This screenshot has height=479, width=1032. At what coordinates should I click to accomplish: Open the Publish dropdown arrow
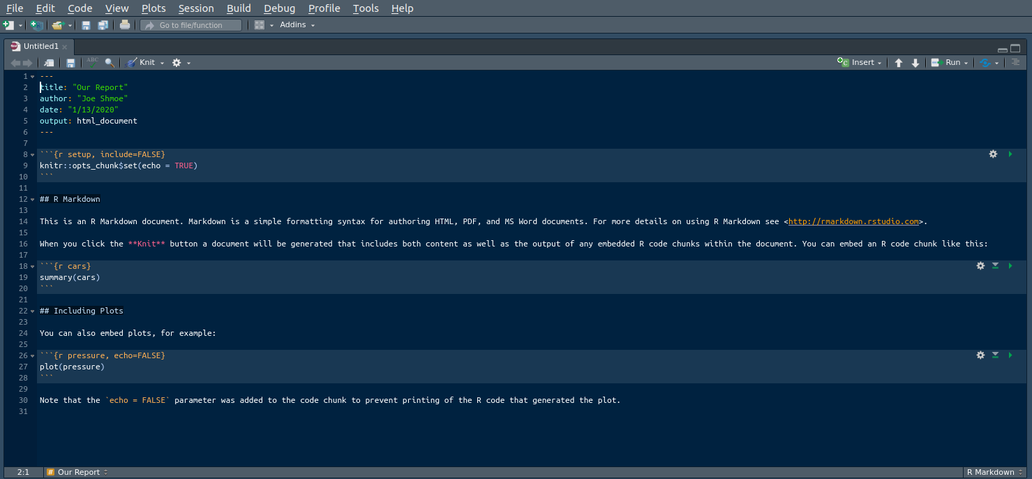coord(996,63)
